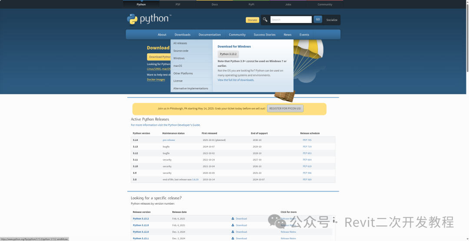The image size is (469, 241).
Task: Open the Community navigation menu
Action: 237,35
